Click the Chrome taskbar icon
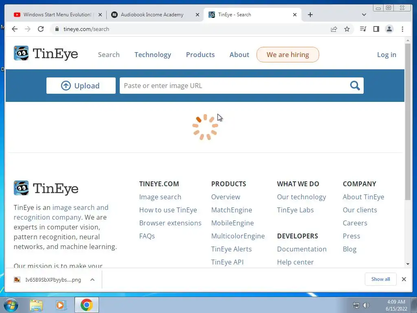This screenshot has height=313, width=417. (x=87, y=305)
